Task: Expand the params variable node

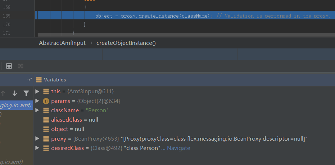Action: pos(37,101)
